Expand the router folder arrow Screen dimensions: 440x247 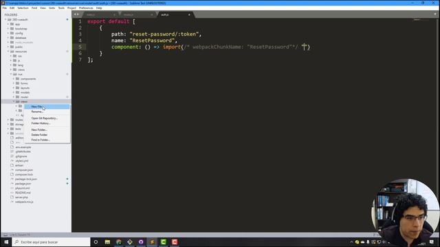tap(14, 97)
